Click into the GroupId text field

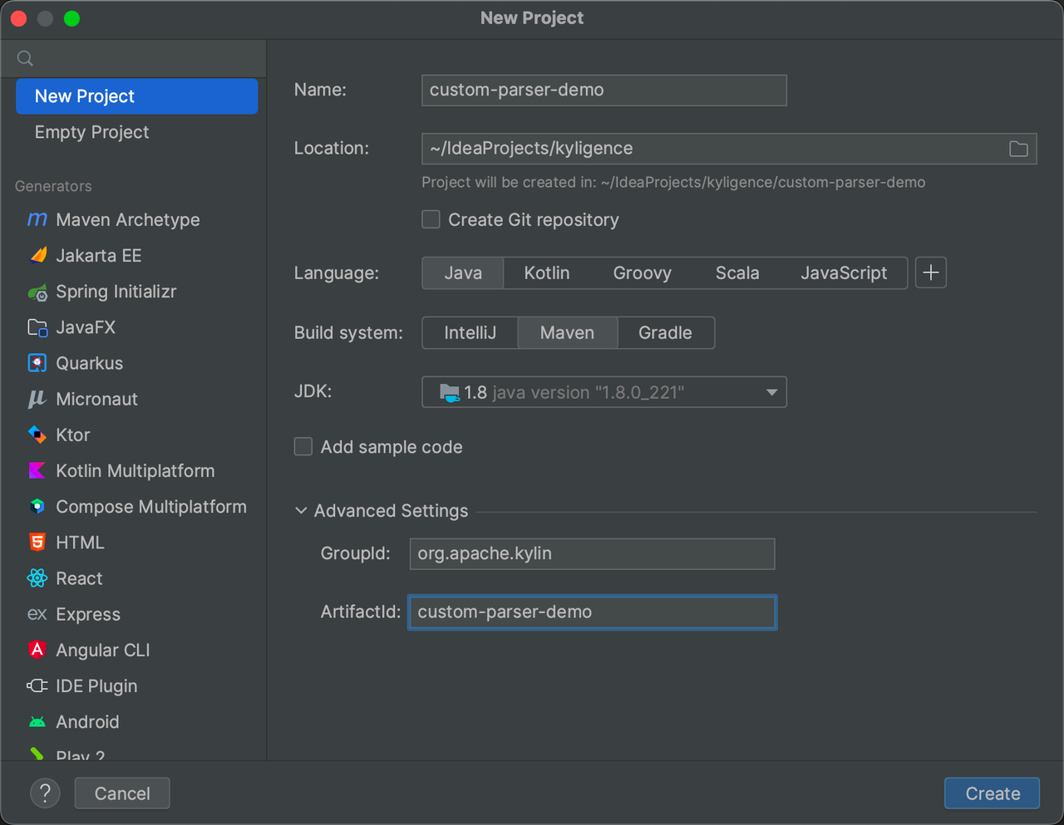pyautogui.click(x=592, y=554)
